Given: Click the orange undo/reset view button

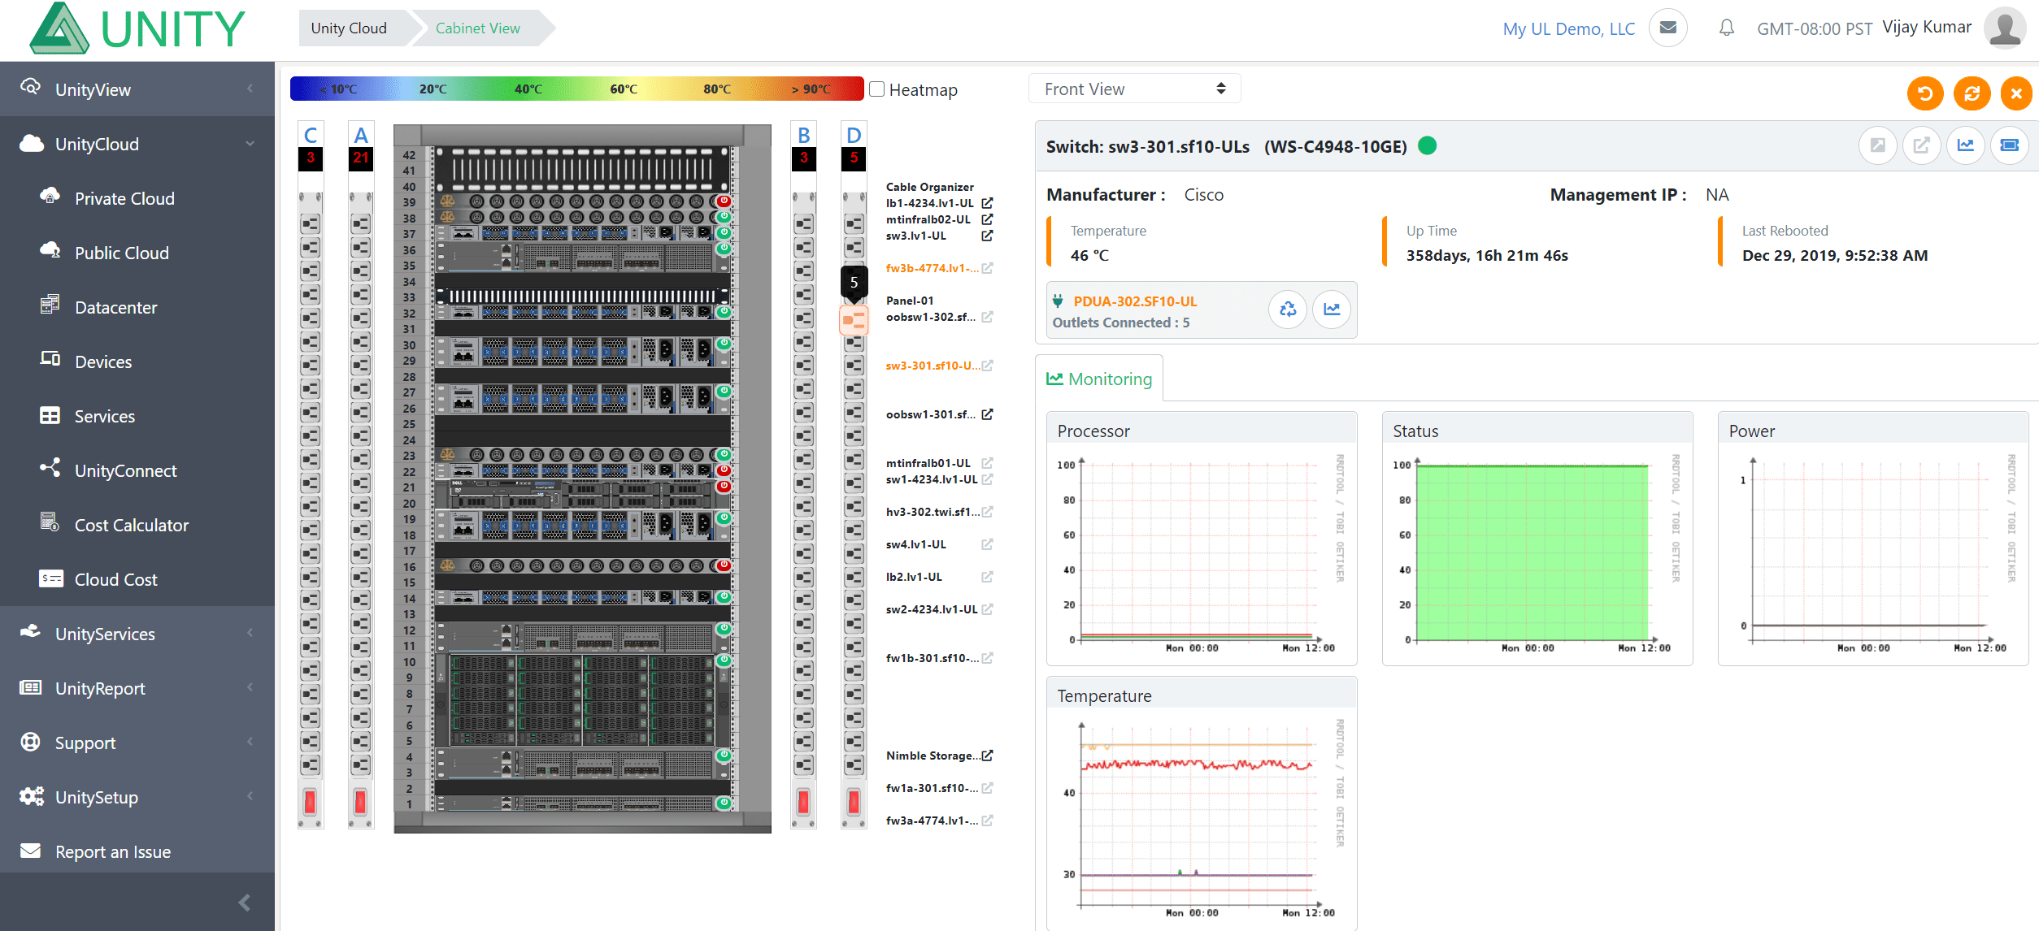Looking at the screenshot, I should pyautogui.click(x=1925, y=93).
